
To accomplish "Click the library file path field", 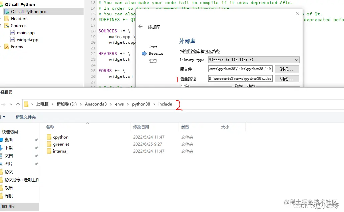I will coord(240,69).
